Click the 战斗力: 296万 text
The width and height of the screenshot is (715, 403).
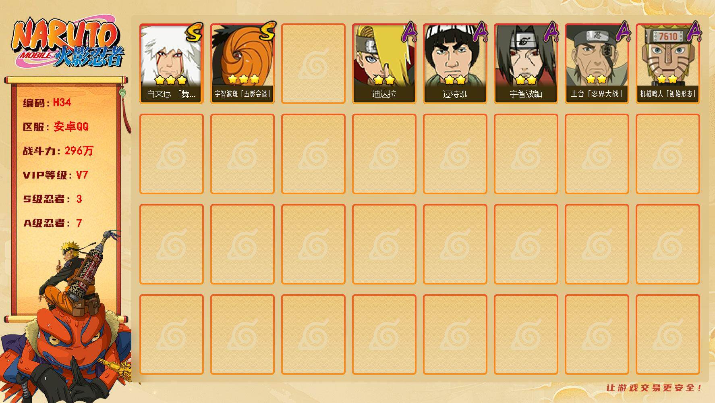click(x=58, y=151)
